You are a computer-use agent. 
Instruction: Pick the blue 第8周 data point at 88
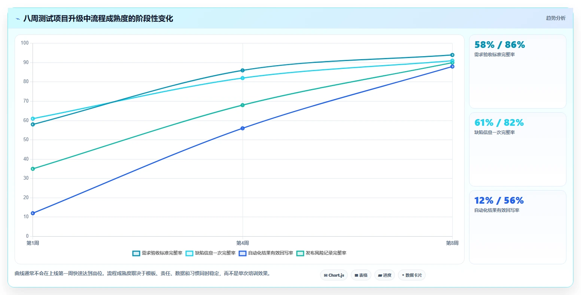pos(452,67)
